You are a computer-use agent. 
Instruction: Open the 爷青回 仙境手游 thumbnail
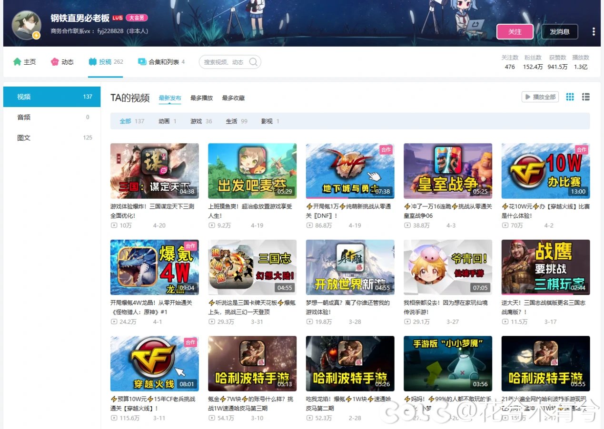point(448,267)
